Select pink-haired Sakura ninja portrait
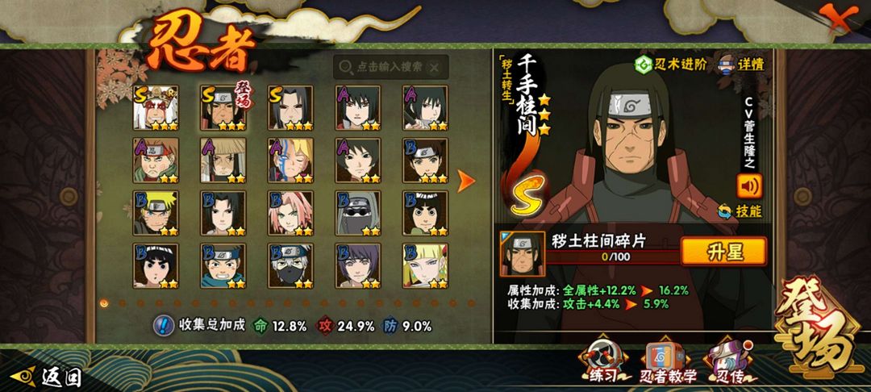This screenshot has width=871, height=392. pyautogui.click(x=290, y=213)
